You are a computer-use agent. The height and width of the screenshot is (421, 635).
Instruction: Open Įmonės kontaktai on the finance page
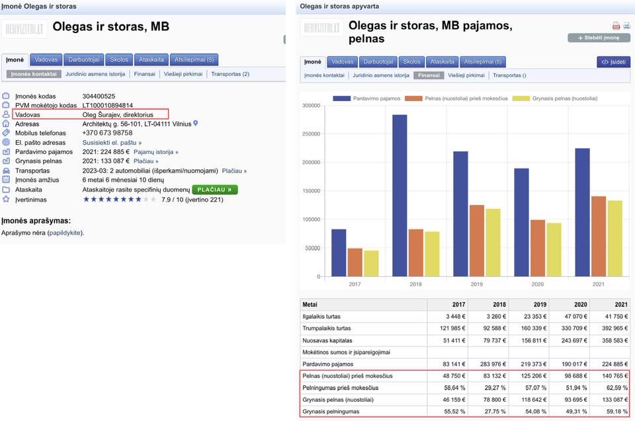point(324,75)
